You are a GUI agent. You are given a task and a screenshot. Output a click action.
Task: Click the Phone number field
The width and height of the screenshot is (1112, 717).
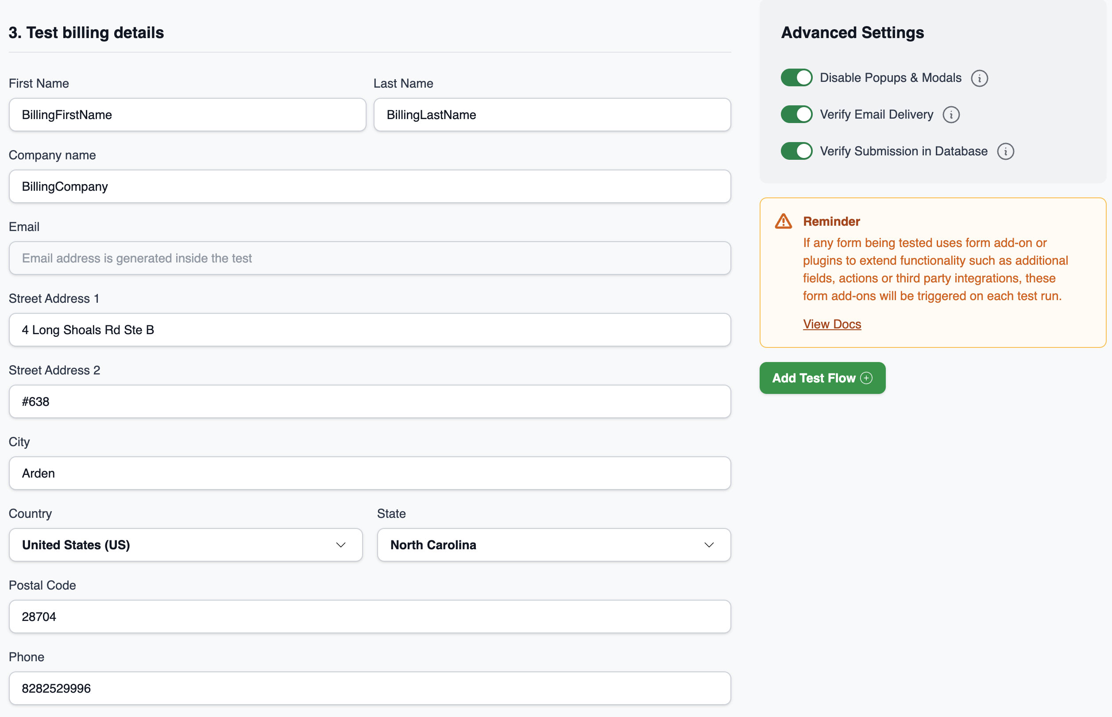369,689
